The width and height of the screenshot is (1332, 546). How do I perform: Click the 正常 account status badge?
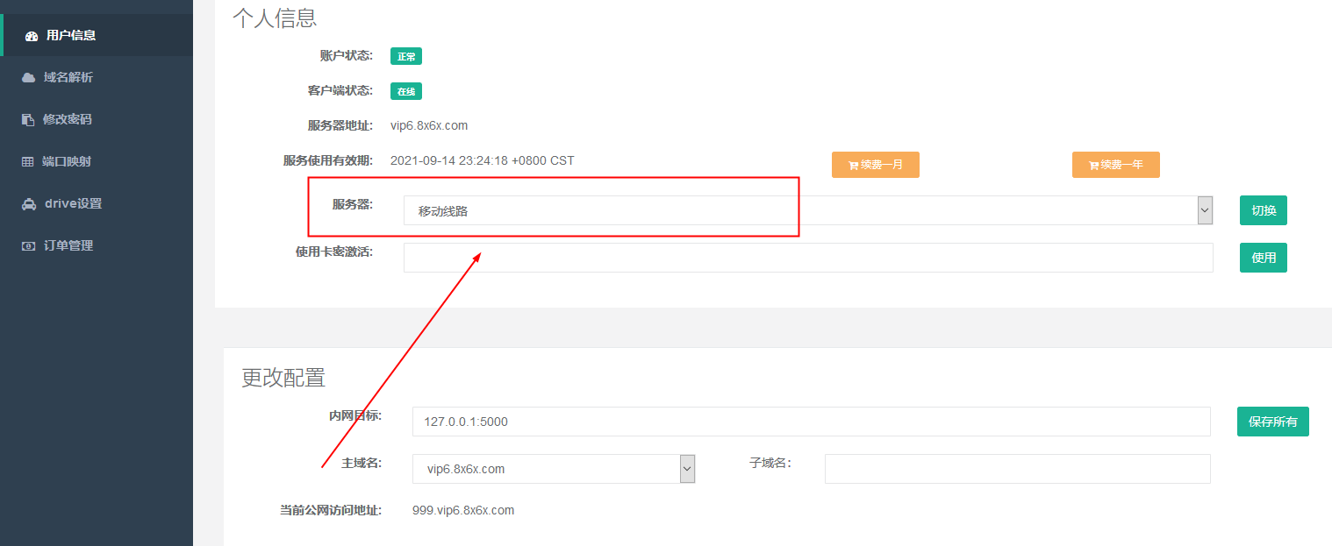406,56
